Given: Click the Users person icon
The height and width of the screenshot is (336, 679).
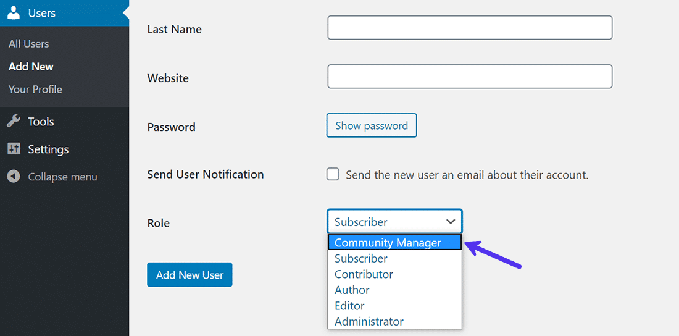Looking at the screenshot, I should pyautogui.click(x=14, y=13).
